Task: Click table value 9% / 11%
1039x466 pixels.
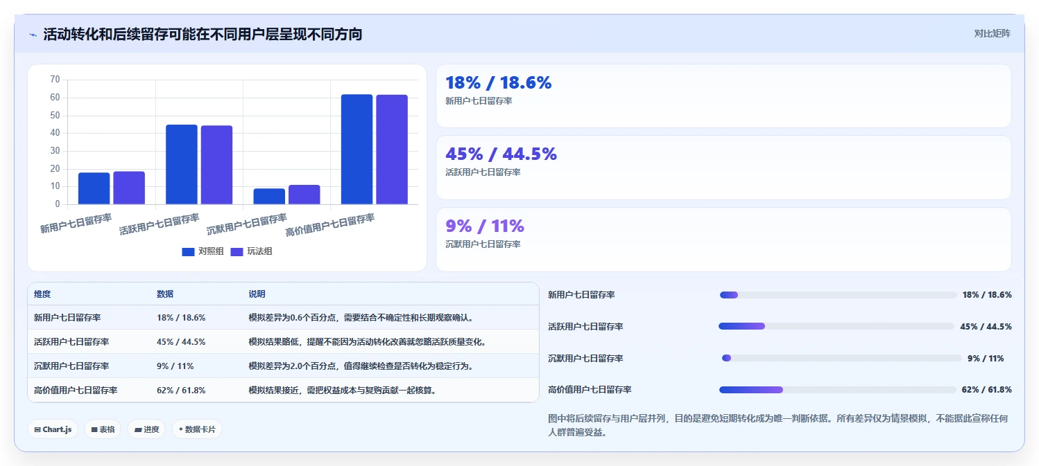Action: [175, 366]
